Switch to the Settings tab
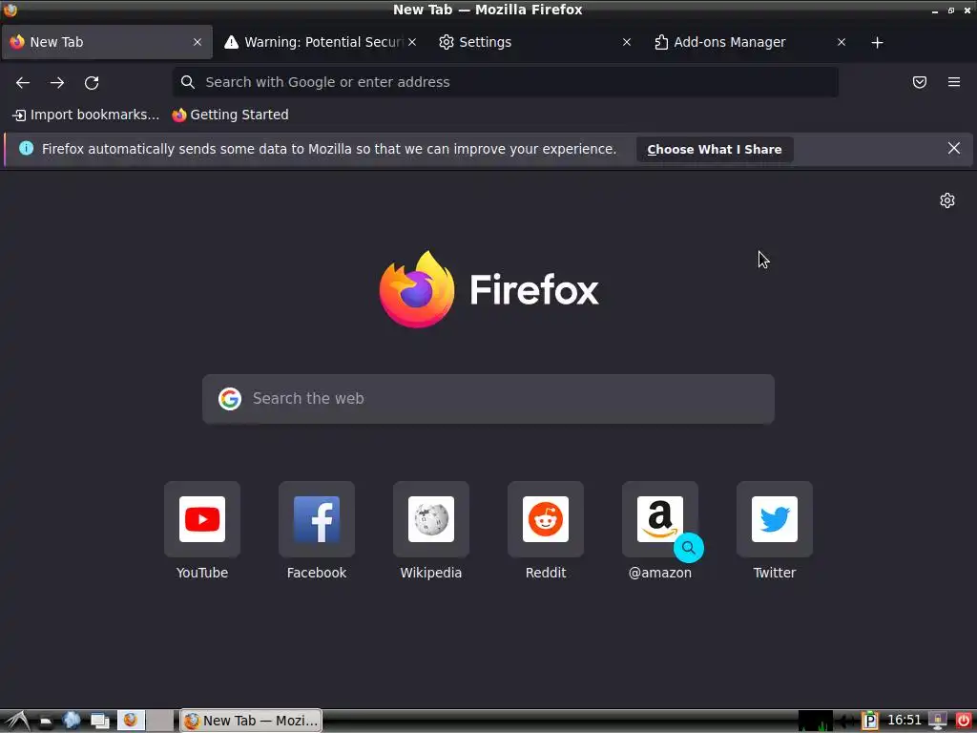The image size is (977, 733). [x=536, y=42]
